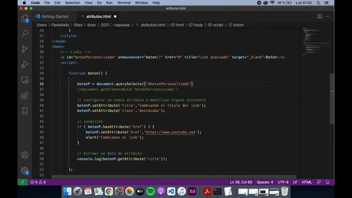Viewport: 352px width, 198px height.
Task: Click line number 44 in the gutter
Action: click(x=42, y=127)
